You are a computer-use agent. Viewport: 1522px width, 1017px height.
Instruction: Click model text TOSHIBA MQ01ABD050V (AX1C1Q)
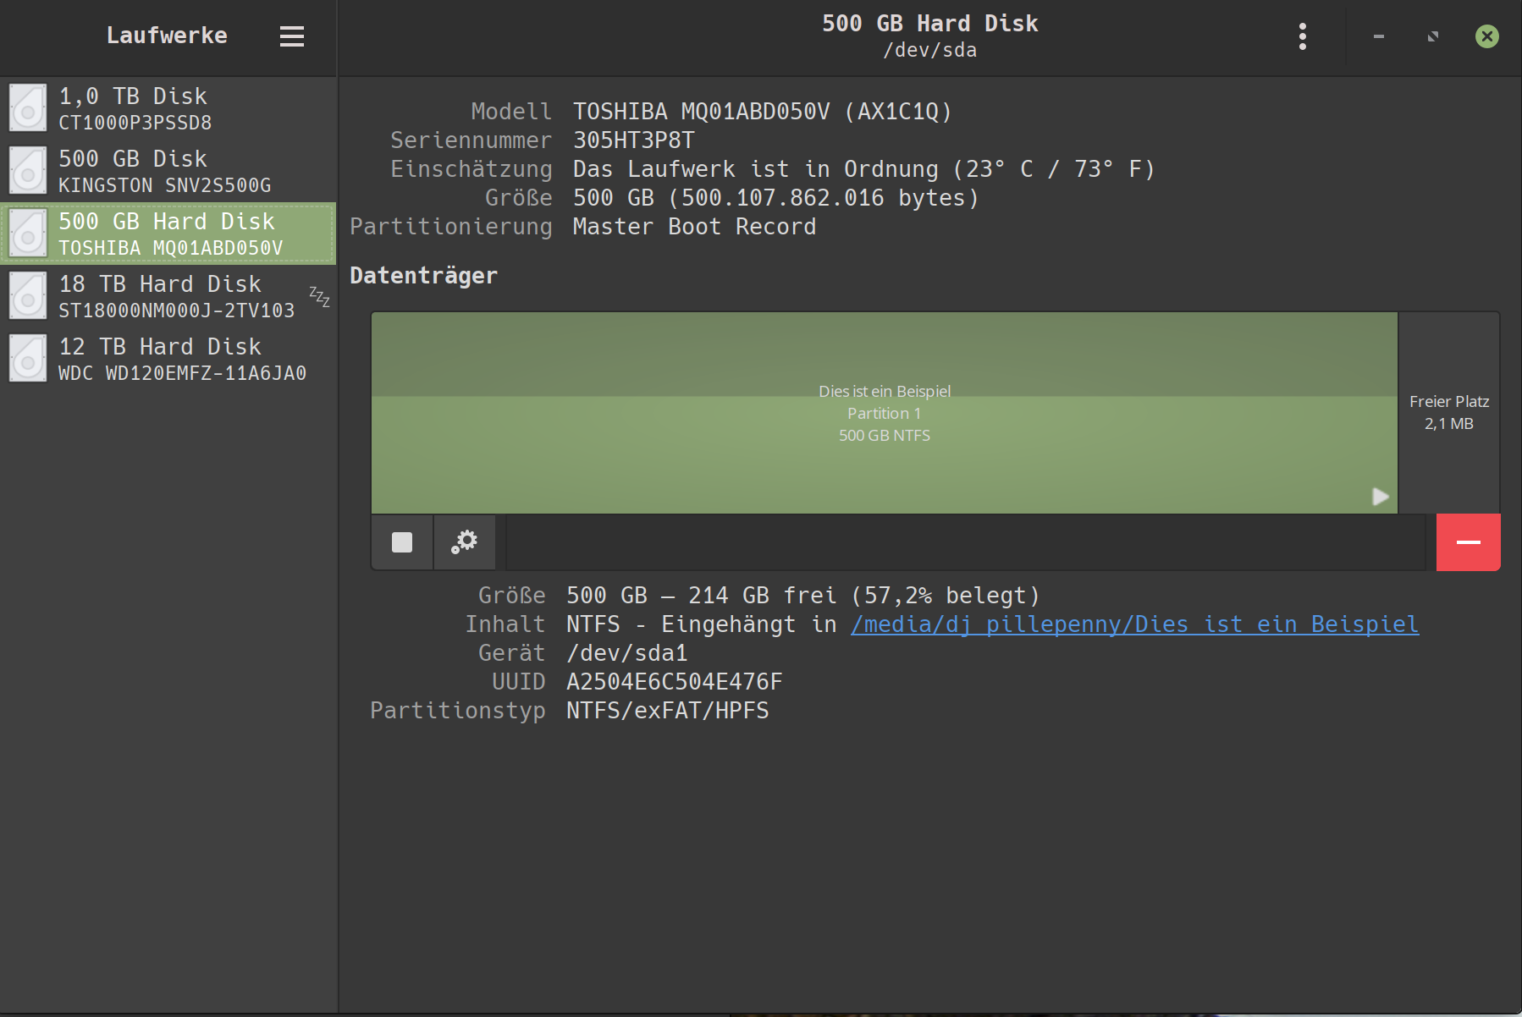(x=763, y=112)
